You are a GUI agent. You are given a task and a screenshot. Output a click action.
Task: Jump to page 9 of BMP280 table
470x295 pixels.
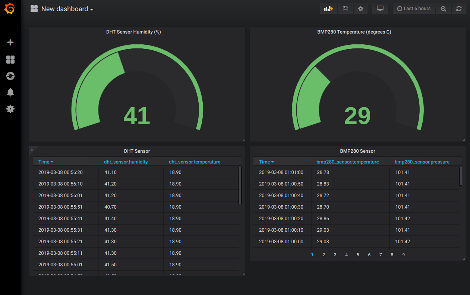pyautogui.click(x=403, y=255)
